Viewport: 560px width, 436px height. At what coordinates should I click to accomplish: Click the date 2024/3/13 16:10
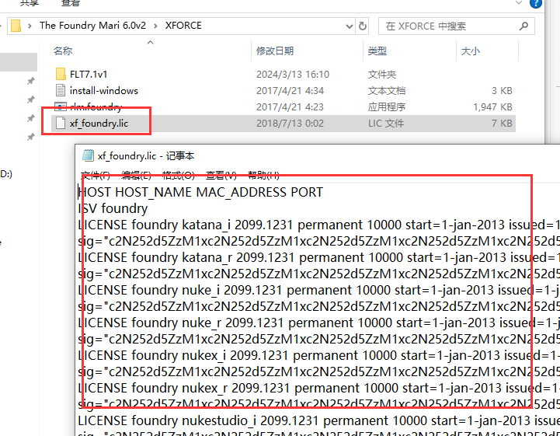point(293,74)
